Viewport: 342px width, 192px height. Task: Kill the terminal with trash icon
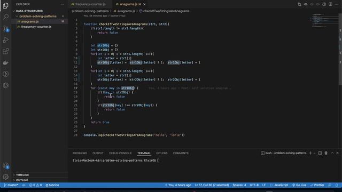click(x=326, y=153)
